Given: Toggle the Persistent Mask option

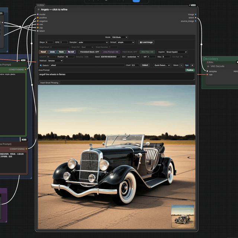Looking at the screenshot, I should pos(89,52).
